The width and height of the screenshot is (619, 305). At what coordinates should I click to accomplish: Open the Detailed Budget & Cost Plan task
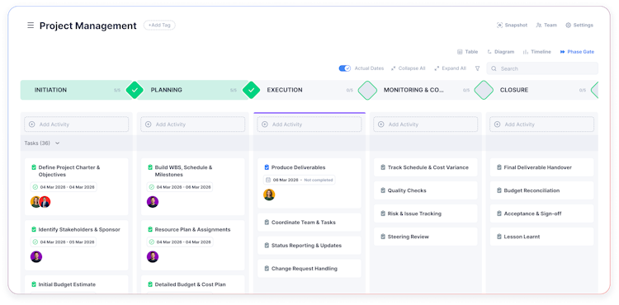pyautogui.click(x=191, y=284)
